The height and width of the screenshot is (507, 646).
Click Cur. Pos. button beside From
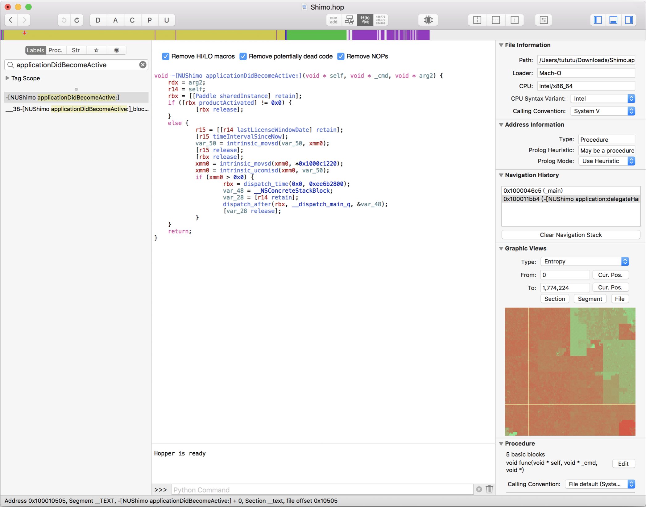coord(610,275)
